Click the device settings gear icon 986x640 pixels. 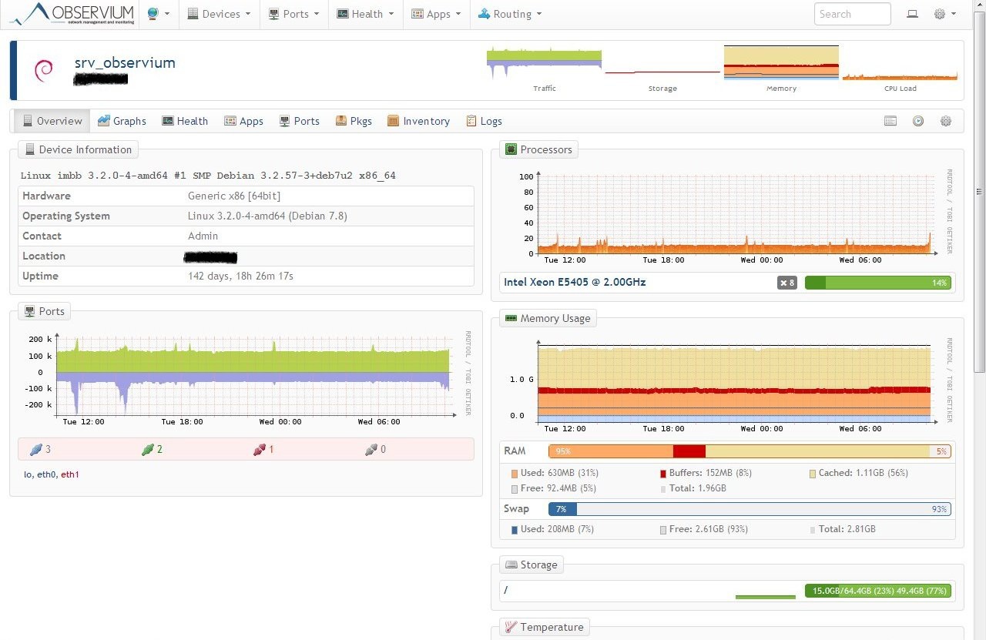coord(946,121)
